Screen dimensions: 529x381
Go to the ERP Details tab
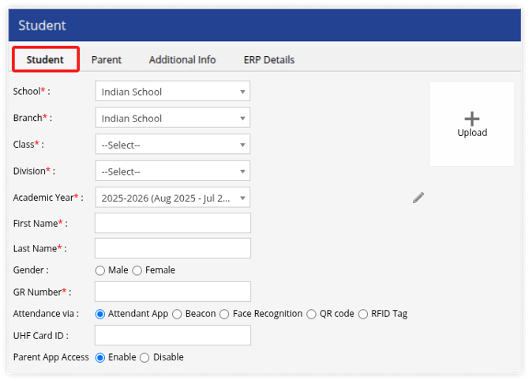click(x=269, y=60)
